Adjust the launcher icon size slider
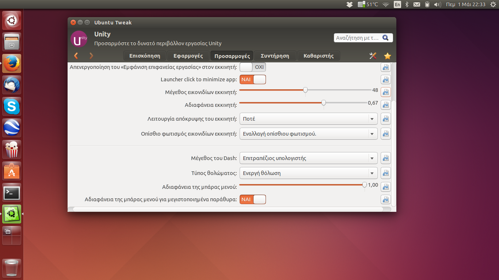This screenshot has width=499, height=280. (305, 90)
